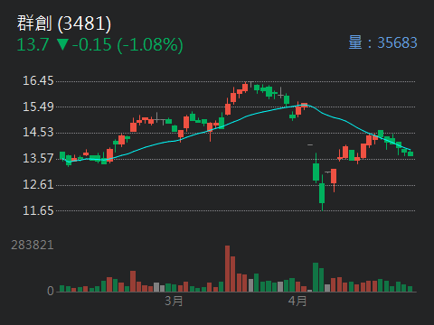Click the 4月 date axis marker
Viewport: 434px width, 325px height.
[x=297, y=301]
